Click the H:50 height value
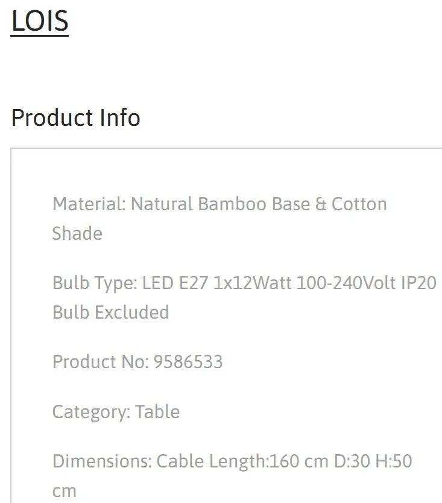The image size is (442, 503). click(x=394, y=461)
